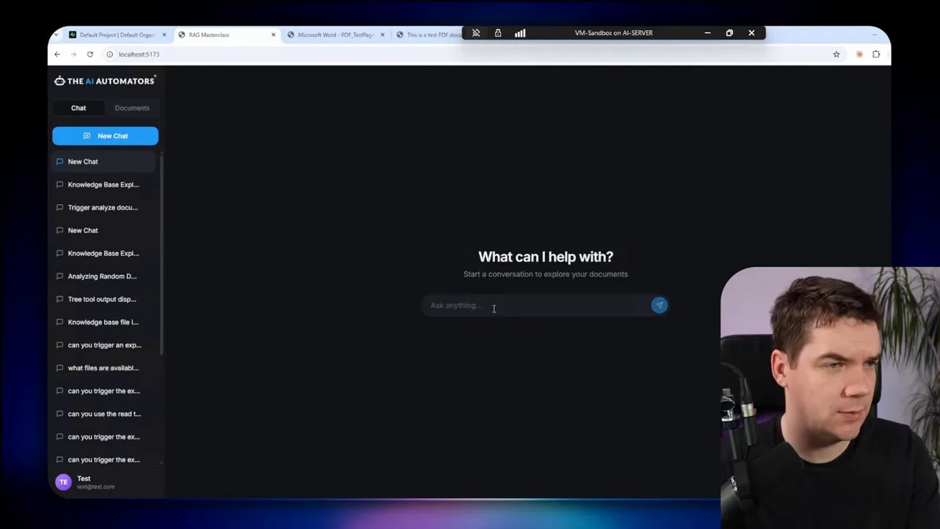Screen dimensions: 940x529
Task: Click the lock icon in the VM-Sandbox title bar
Action: click(498, 32)
